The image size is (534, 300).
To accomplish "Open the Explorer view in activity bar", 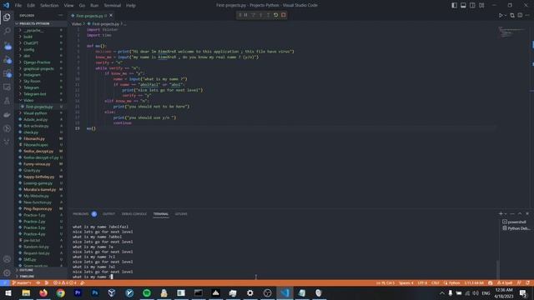I will click(x=7, y=17).
